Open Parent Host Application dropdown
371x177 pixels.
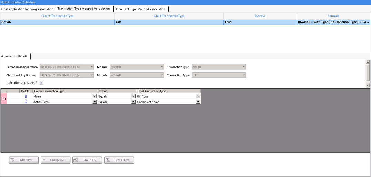point(67,67)
